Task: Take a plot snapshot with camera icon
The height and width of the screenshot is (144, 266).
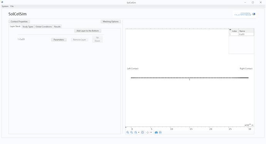Action: click(156, 132)
